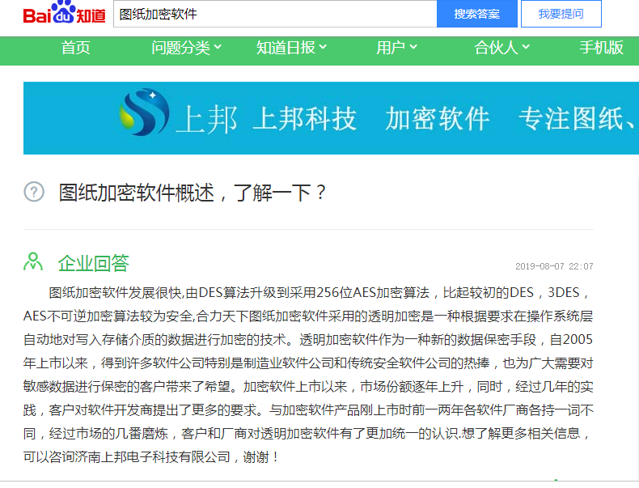Click the 企业回答 heading
639x488 pixels.
pos(93,263)
